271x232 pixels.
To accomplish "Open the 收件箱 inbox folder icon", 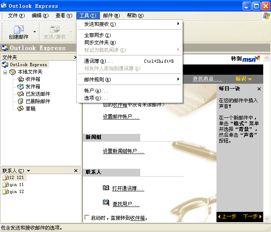I will pos(20,79).
